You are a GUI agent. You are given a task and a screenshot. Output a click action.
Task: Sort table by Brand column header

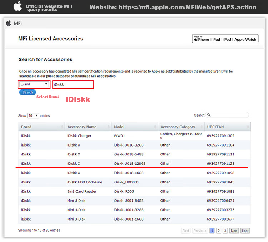point(41,127)
